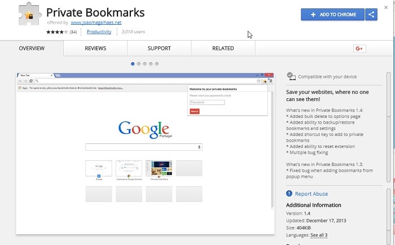
Task: Click the Multiple bug fixing line
Action: tap(307, 152)
